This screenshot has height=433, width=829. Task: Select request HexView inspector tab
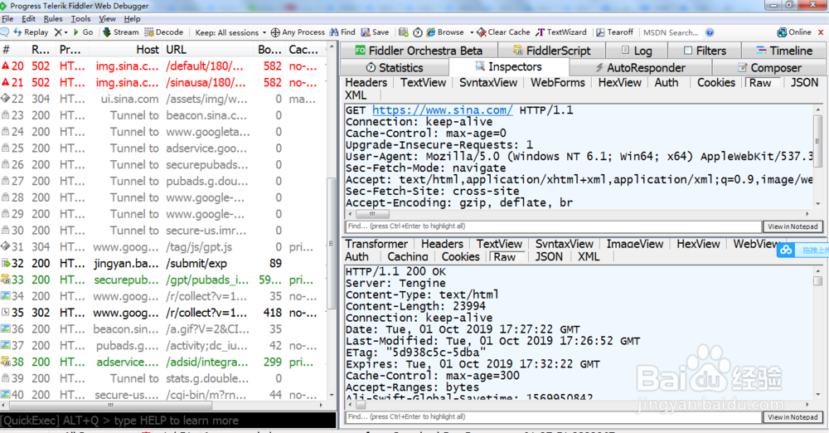pyautogui.click(x=619, y=83)
